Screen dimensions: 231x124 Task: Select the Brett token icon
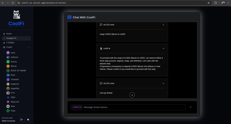pos(8,75)
